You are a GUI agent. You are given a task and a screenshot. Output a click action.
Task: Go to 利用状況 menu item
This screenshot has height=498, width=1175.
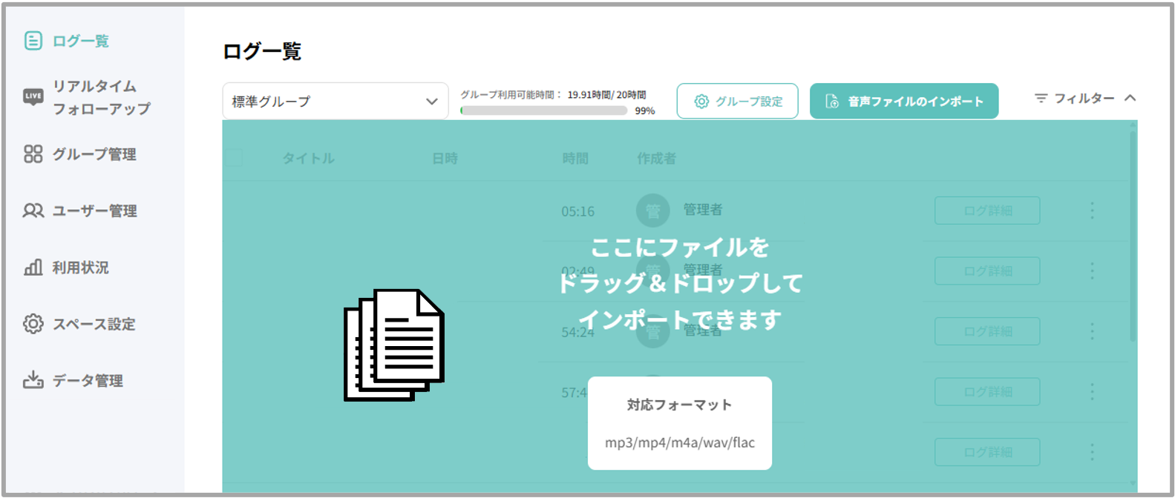point(80,268)
